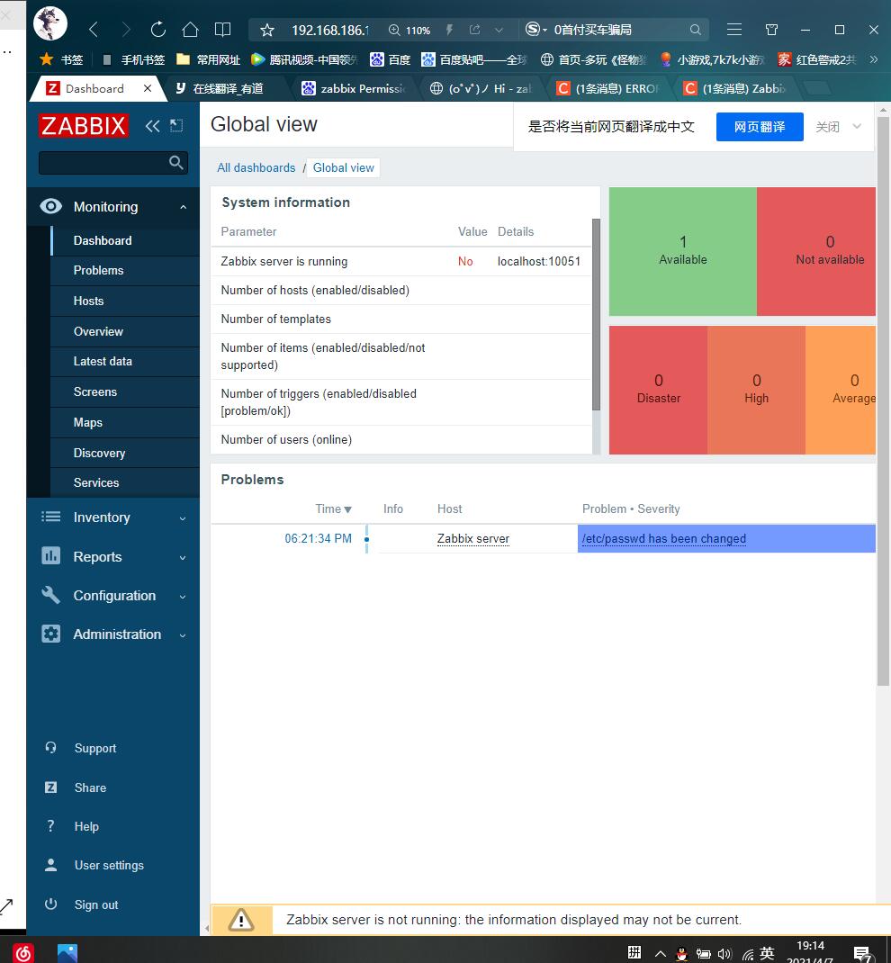The image size is (891, 963).
Task: Expand the Configuration menu section
Action: (x=183, y=596)
